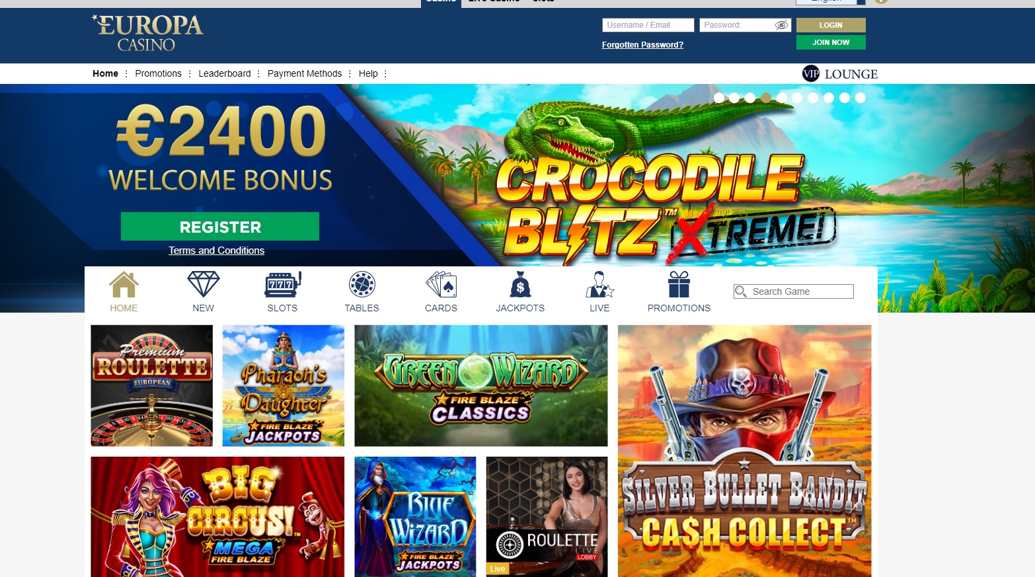The image size is (1035, 577).
Task: Click the Jackpots money bag icon
Action: 520,284
